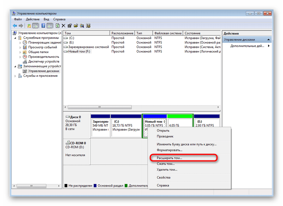Open Дополнительные действия in Actions pane
This screenshot has width=283, height=206.
(x=247, y=46)
